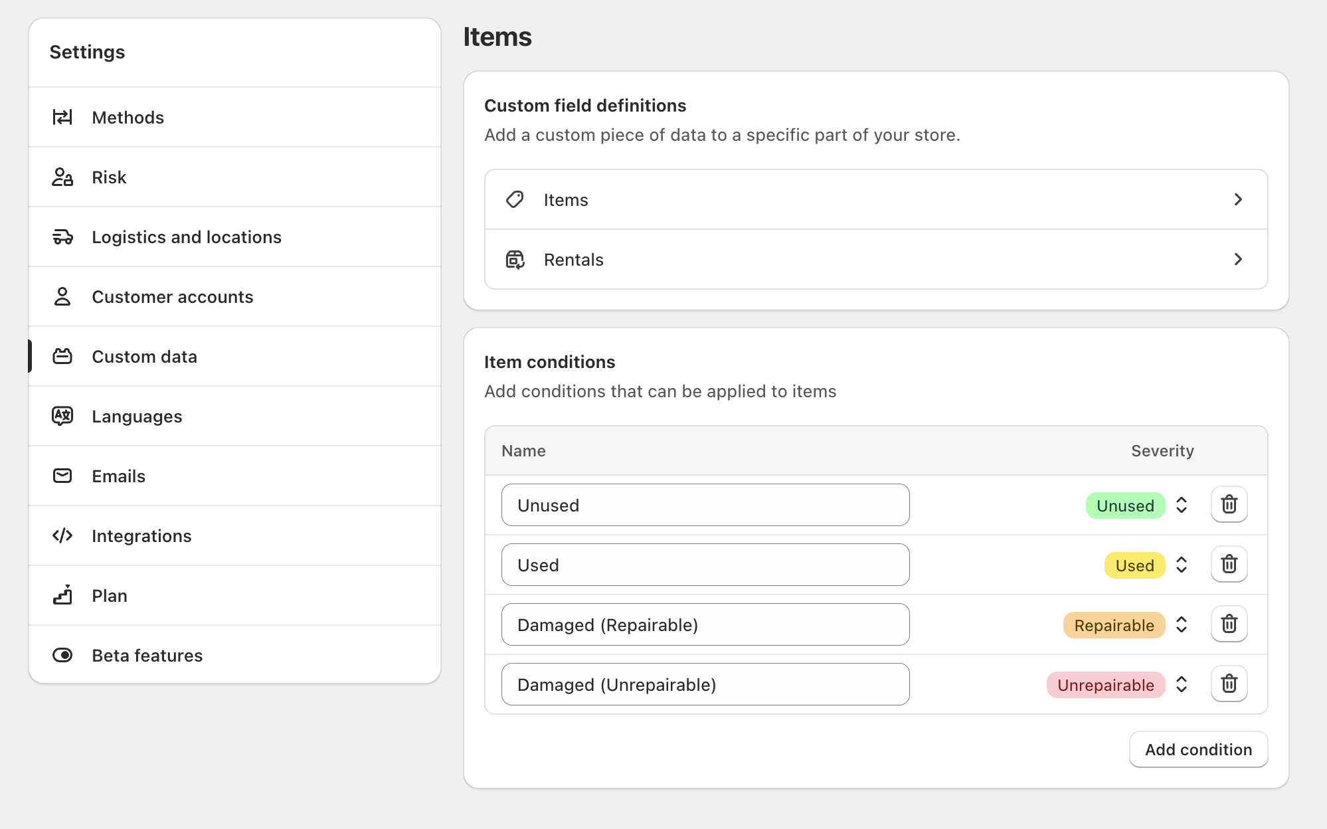
Task: Click the Add condition button
Action: click(x=1198, y=750)
